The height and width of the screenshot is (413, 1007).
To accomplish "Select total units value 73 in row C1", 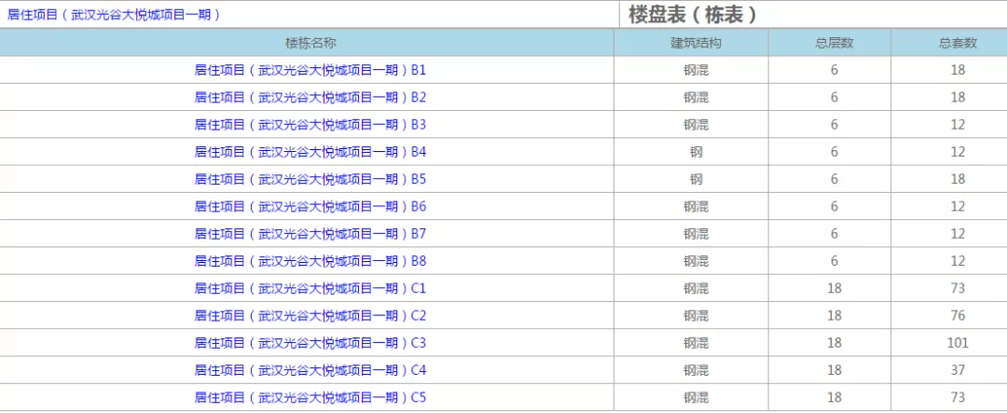I will click(958, 288).
